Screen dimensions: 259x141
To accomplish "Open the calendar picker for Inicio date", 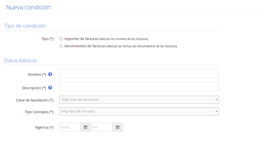I will (85, 127).
